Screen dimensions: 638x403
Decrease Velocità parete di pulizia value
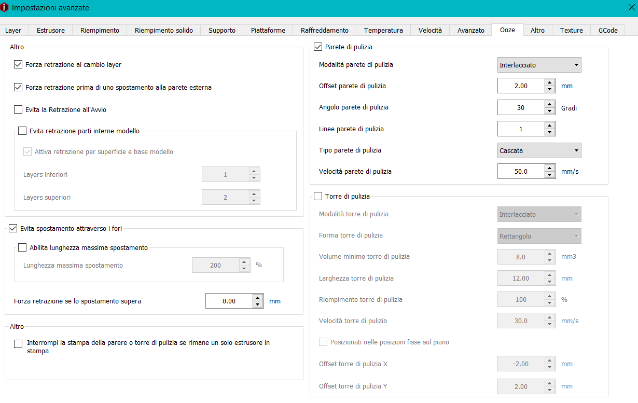[x=550, y=175]
